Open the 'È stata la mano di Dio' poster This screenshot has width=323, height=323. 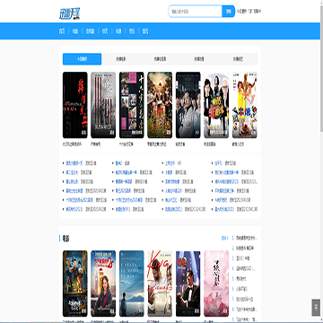(x=132, y=284)
